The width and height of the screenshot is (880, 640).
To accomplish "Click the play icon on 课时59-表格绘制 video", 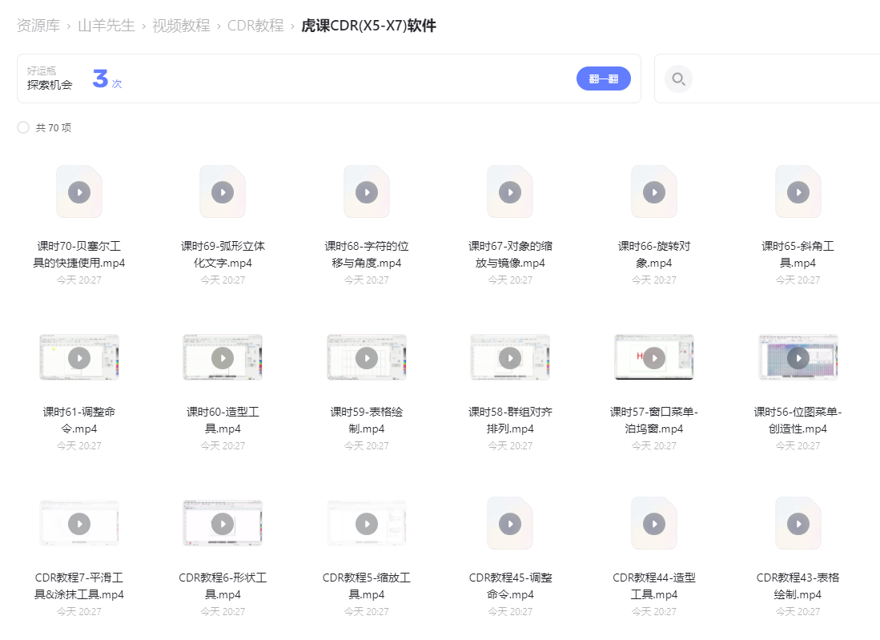I will (x=367, y=357).
